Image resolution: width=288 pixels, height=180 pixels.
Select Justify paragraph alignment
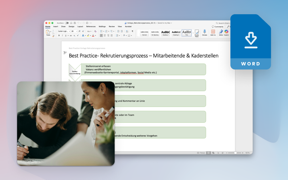point(111,36)
